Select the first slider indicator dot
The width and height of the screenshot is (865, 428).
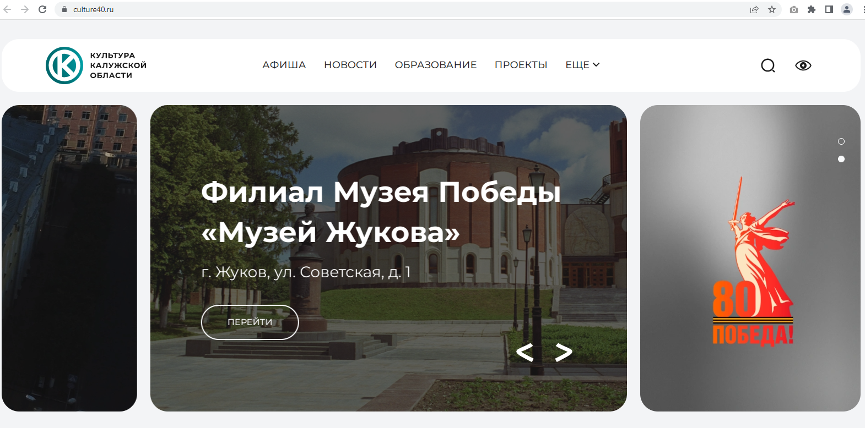(841, 141)
